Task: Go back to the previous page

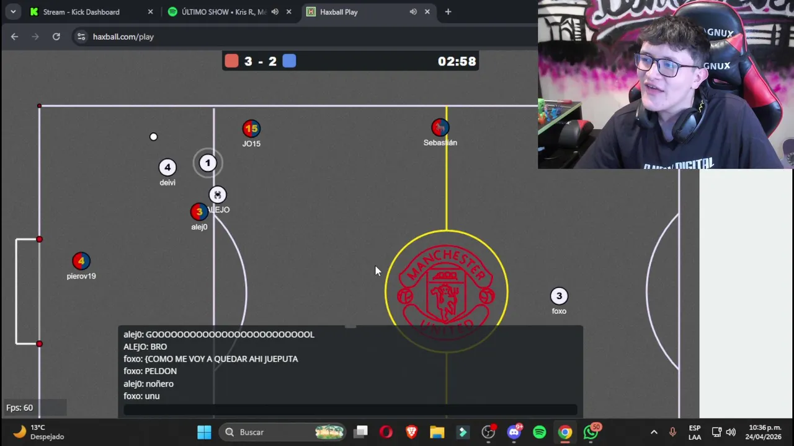Action: pyautogui.click(x=14, y=37)
